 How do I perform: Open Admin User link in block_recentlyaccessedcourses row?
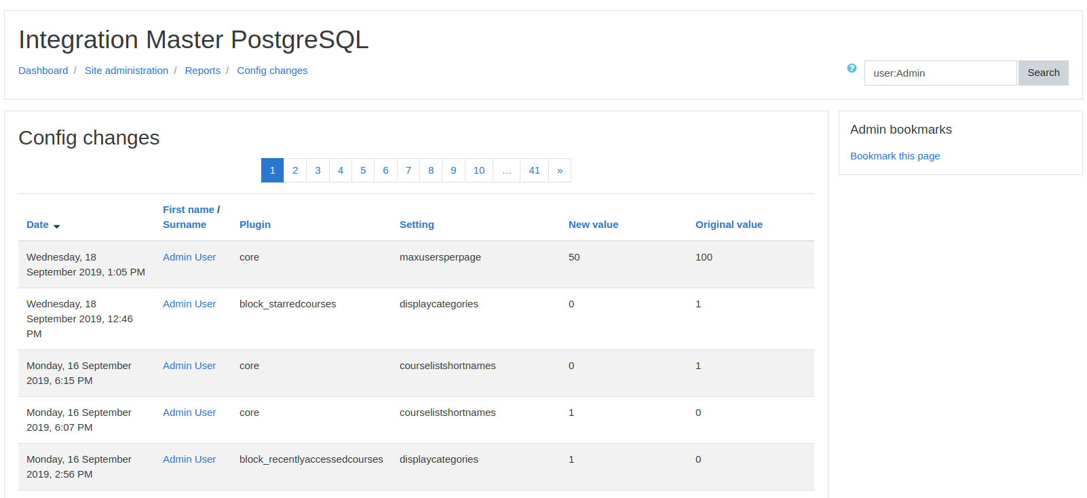coord(189,459)
